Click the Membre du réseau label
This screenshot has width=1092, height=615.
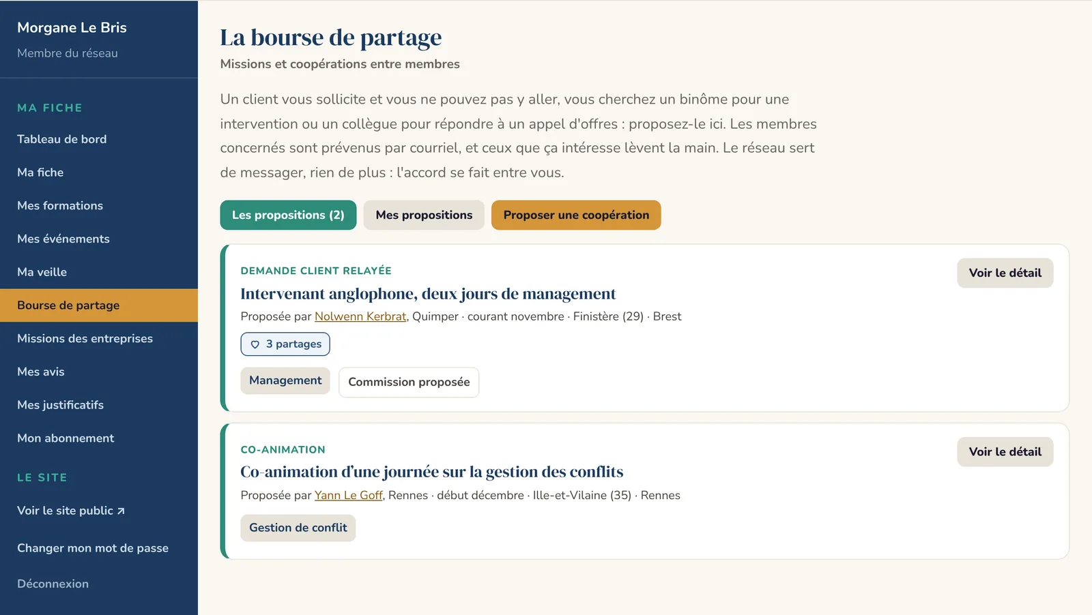click(x=68, y=53)
